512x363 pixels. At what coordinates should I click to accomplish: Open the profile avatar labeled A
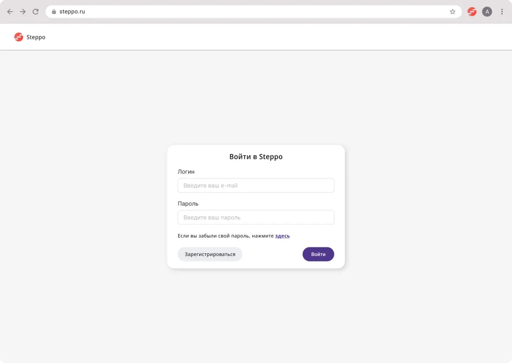(487, 12)
